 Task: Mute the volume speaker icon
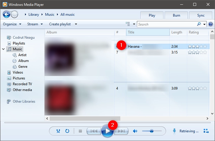tap(135, 131)
